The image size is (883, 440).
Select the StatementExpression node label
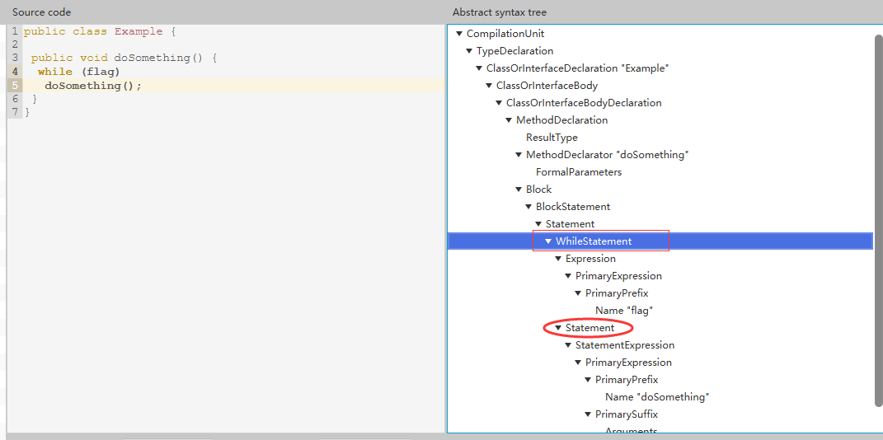pos(625,345)
